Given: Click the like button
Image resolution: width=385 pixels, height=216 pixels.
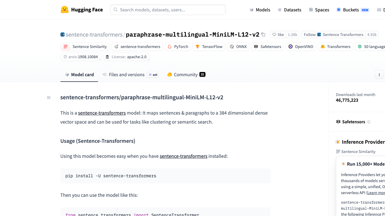Looking at the screenshot, I should [278, 34].
